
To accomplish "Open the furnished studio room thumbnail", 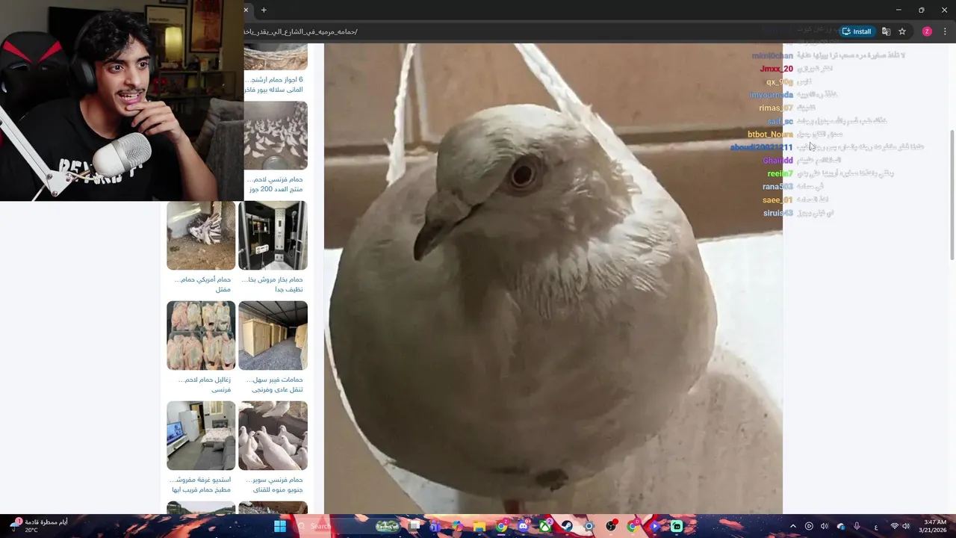I will click(x=201, y=436).
